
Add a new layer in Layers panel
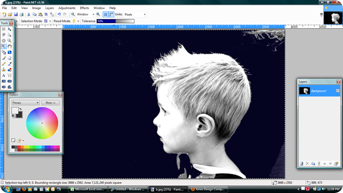coord(301,164)
